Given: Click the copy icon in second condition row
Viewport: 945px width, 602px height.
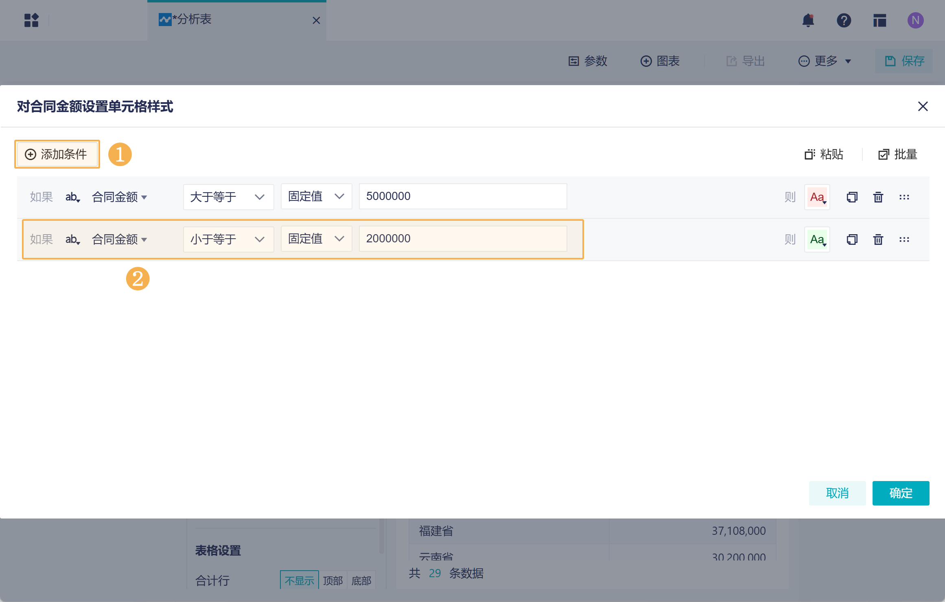Looking at the screenshot, I should tap(852, 239).
